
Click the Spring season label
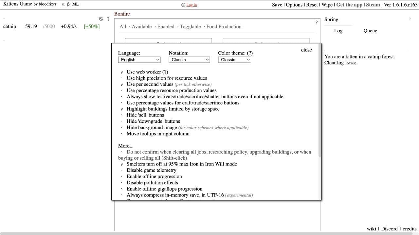click(331, 19)
